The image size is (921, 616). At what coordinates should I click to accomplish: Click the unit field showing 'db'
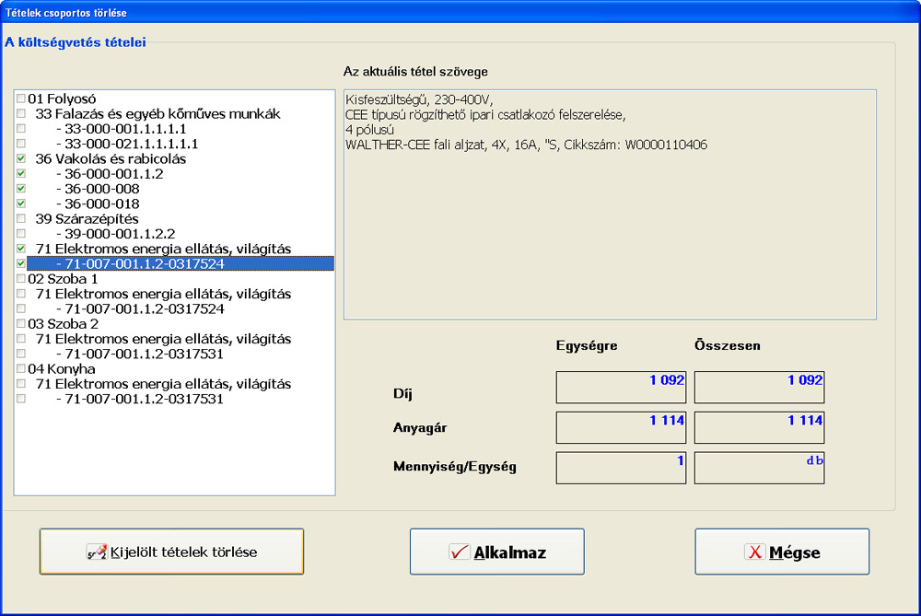click(x=760, y=468)
